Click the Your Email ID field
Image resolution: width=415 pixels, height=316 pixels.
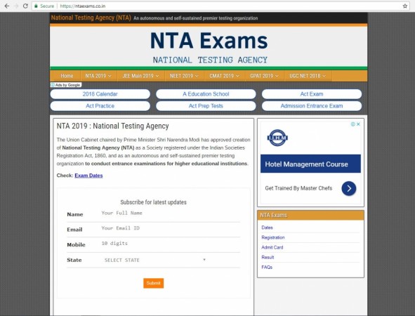point(171,228)
